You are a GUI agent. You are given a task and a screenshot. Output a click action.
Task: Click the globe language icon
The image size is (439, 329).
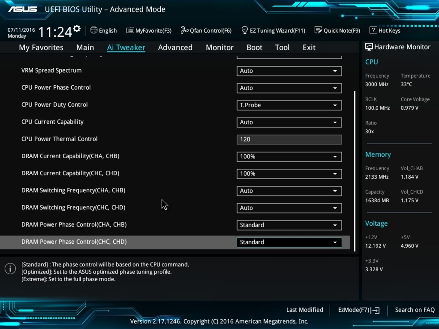[x=94, y=30]
